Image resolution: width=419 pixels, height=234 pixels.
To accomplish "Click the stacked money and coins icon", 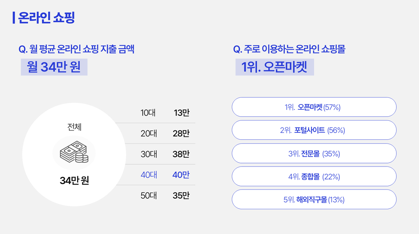I will (x=74, y=152).
